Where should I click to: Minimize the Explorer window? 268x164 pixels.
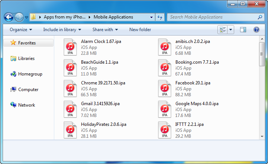233,4
